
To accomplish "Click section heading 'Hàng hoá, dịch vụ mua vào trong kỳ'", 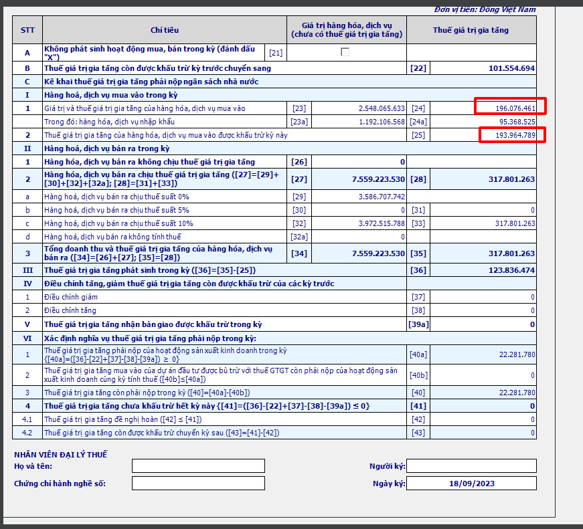I will tap(111, 95).
